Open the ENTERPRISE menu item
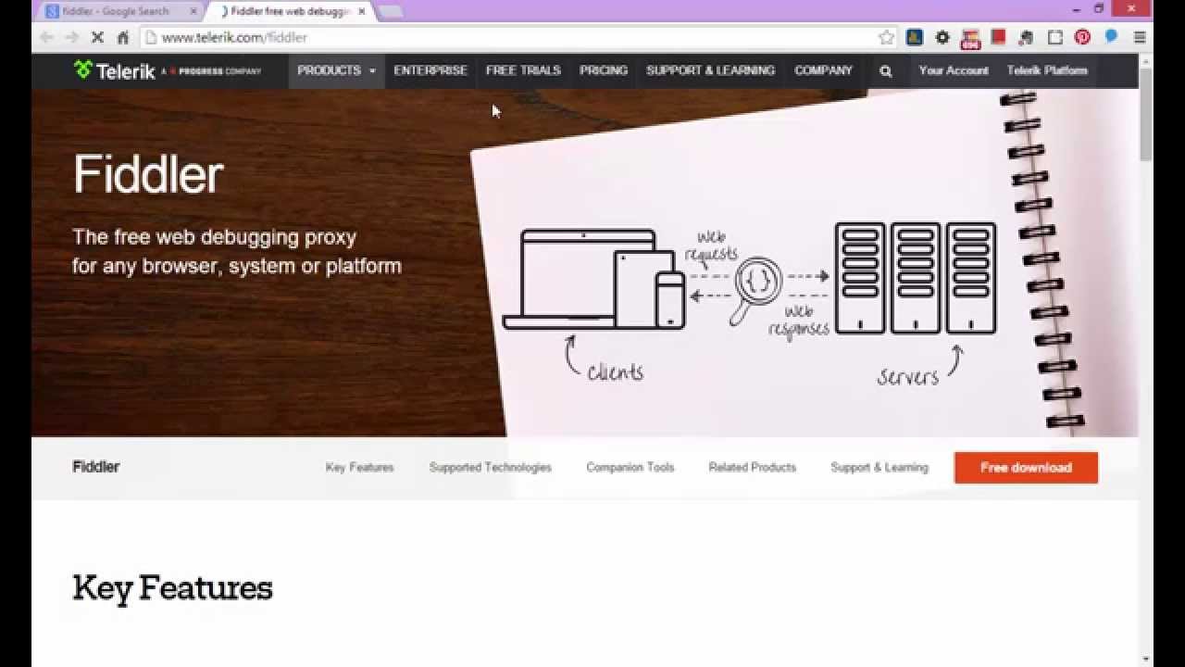Screen dimensions: 1185x667 [x=430, y=70]
